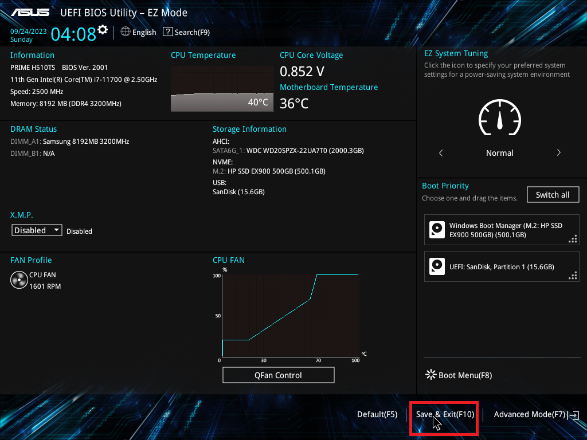Screen dimensions: 587x440
Task: Click the CPU Temperature graph
Action: (x=222, y=89)
